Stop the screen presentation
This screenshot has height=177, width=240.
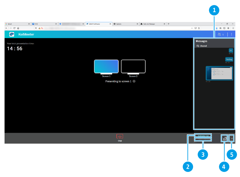coord(120,137)
